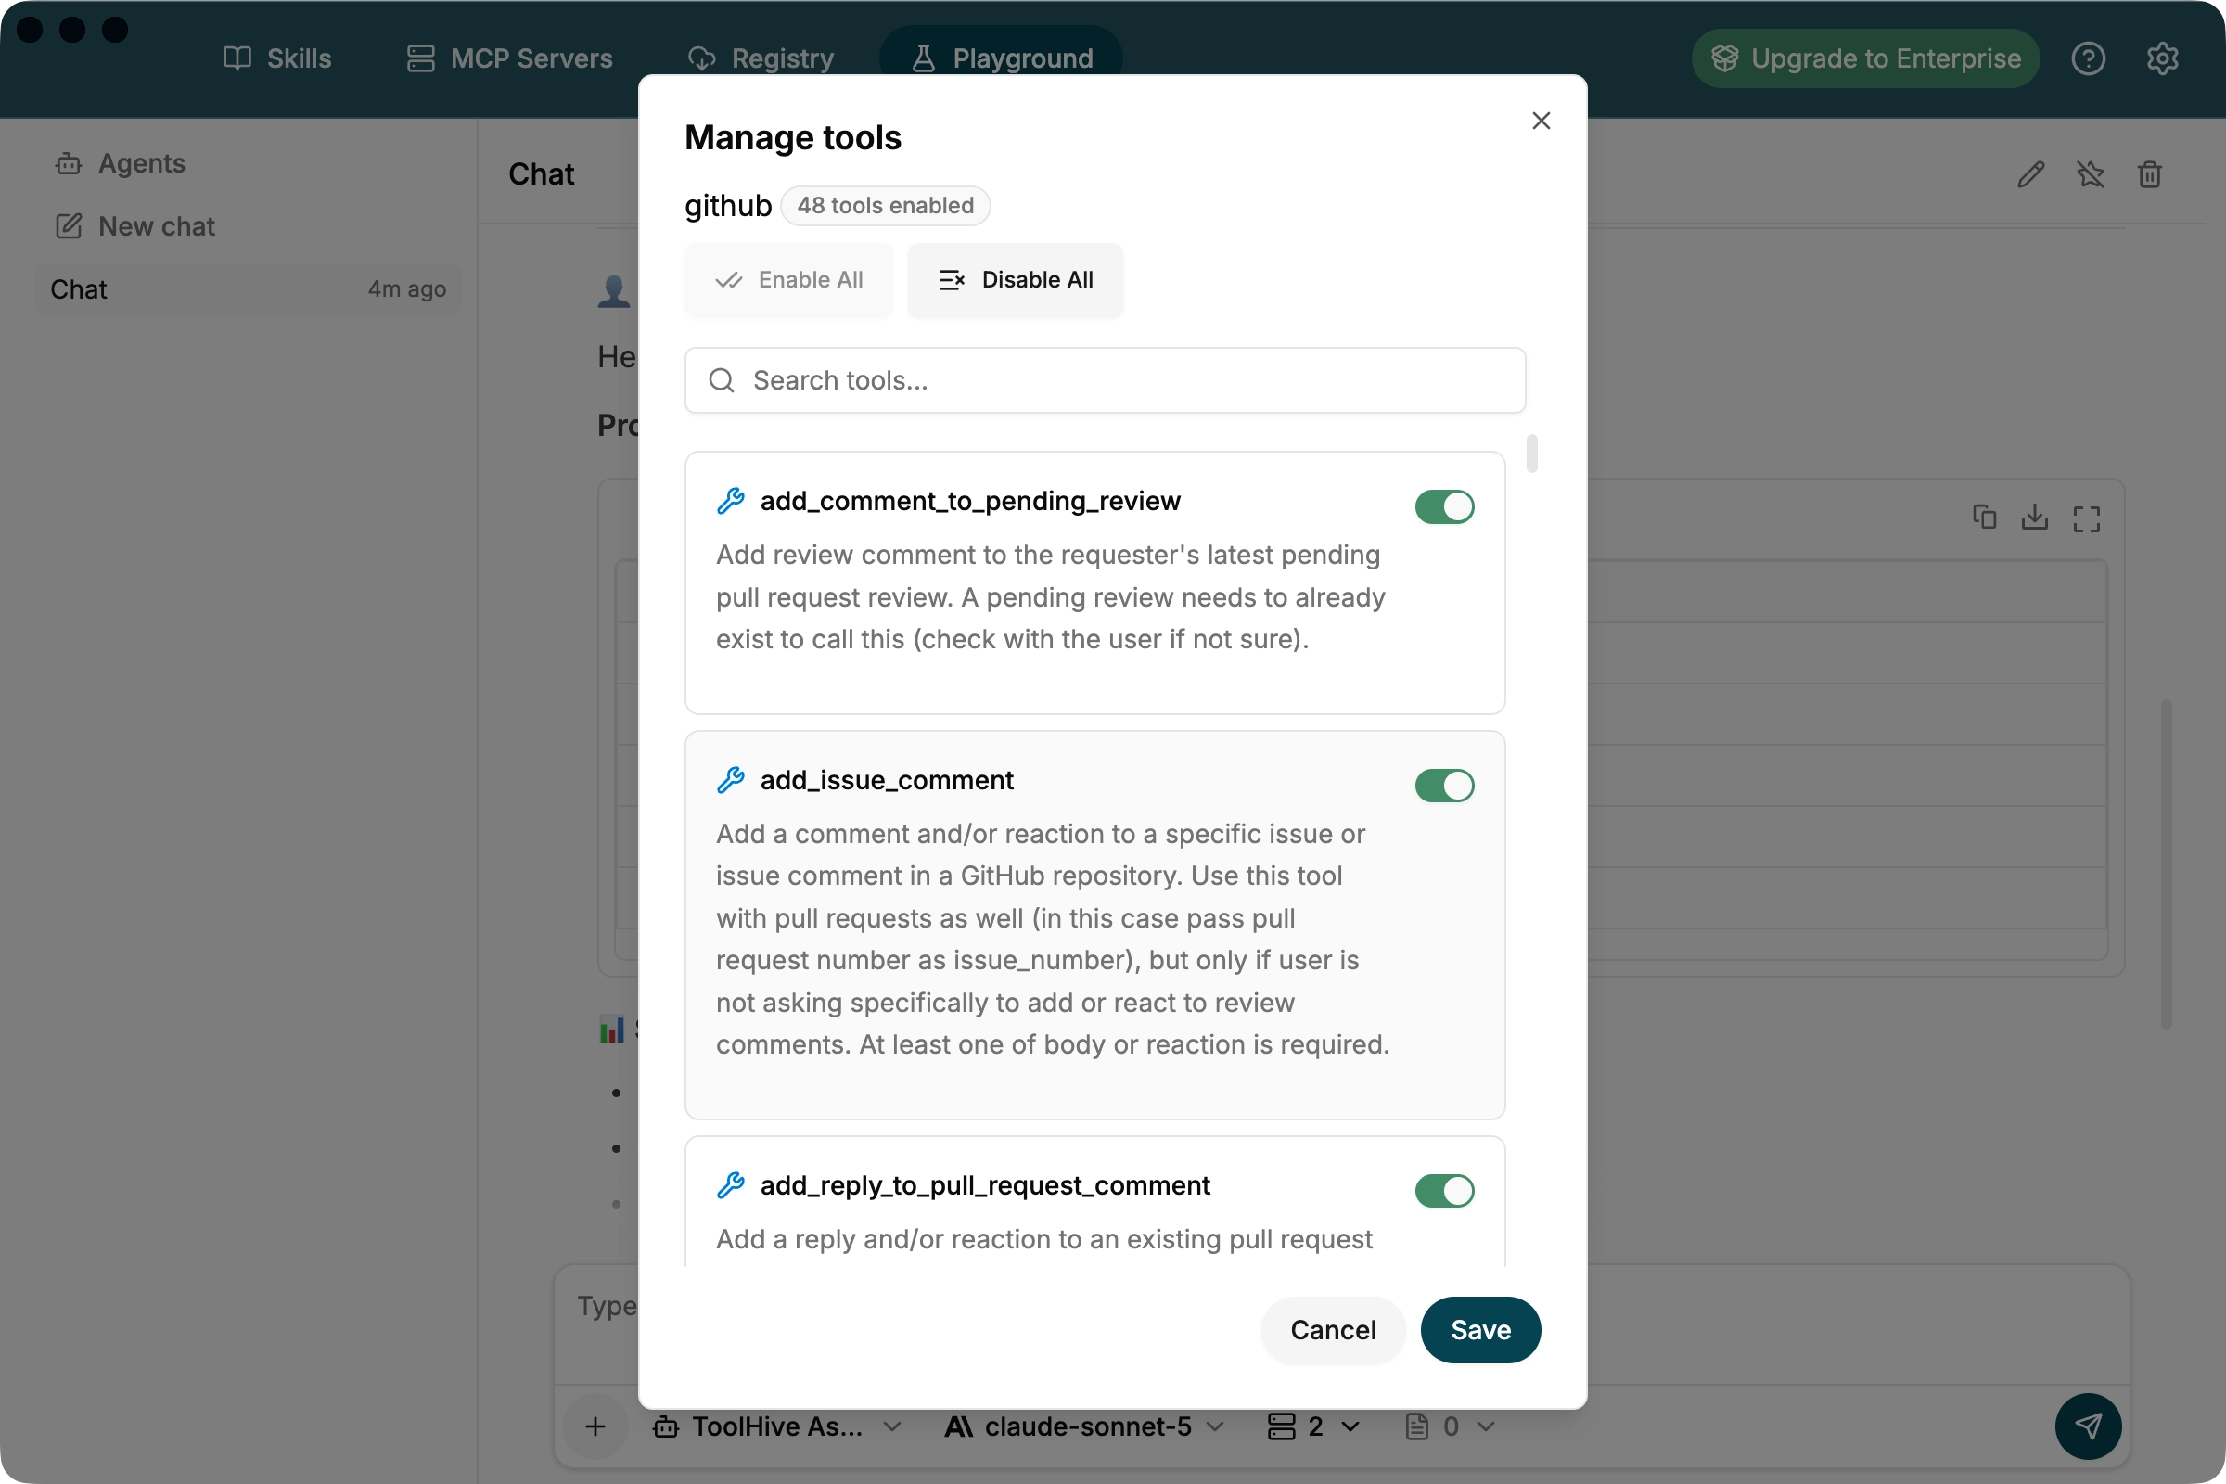Click the Playground flask icon

click(924, 58)
